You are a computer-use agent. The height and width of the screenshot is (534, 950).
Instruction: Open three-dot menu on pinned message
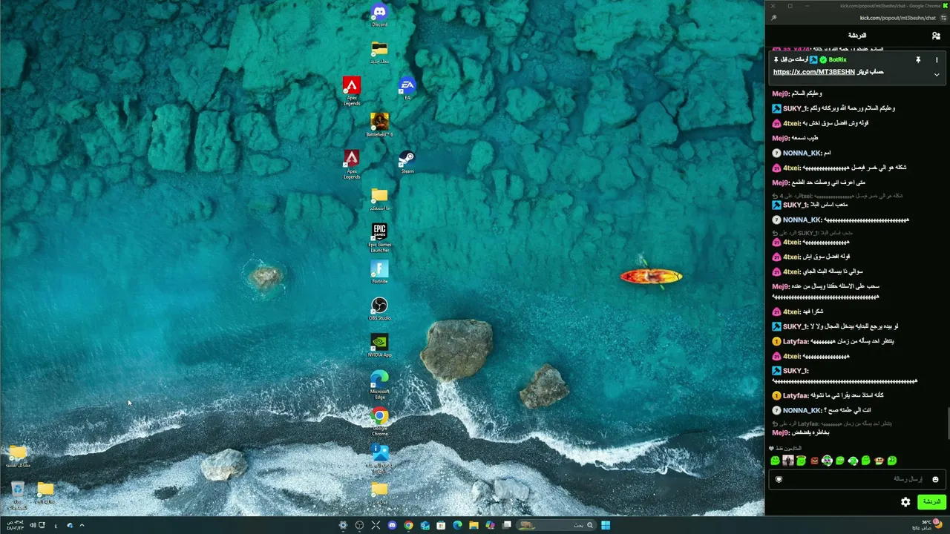(937, 59)
